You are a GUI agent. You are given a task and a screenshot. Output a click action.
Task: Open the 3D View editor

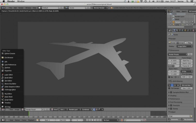(7, 107)
